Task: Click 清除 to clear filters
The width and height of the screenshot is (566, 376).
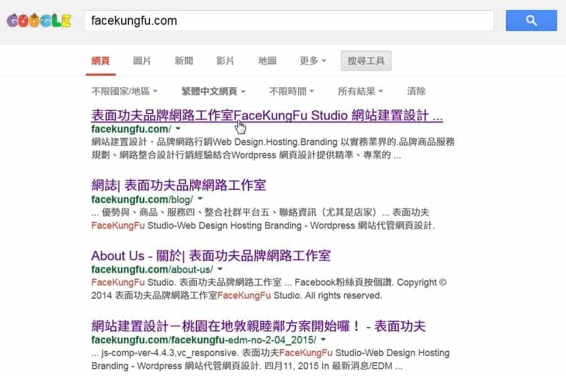Action: 416,91
